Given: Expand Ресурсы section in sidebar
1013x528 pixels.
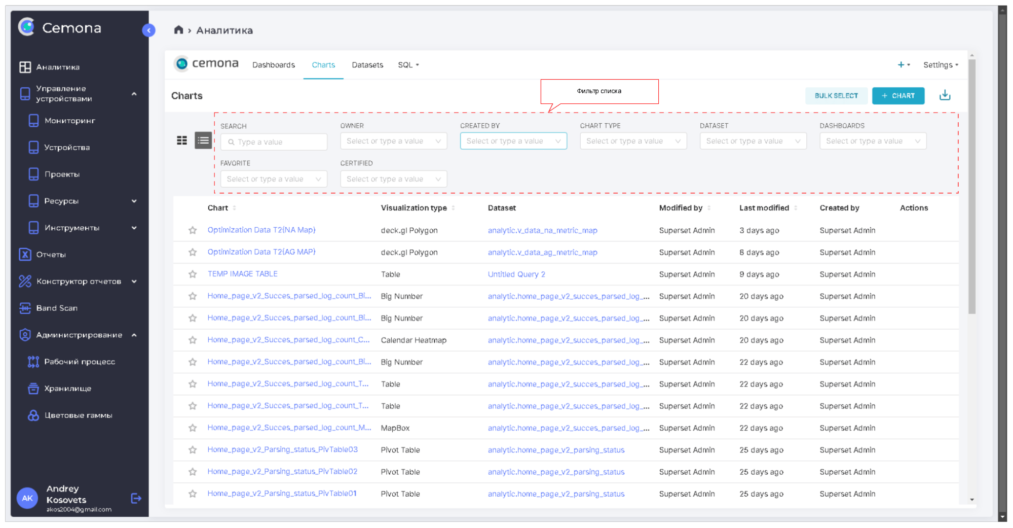Looking at the screenshot, I should point(134,201).
